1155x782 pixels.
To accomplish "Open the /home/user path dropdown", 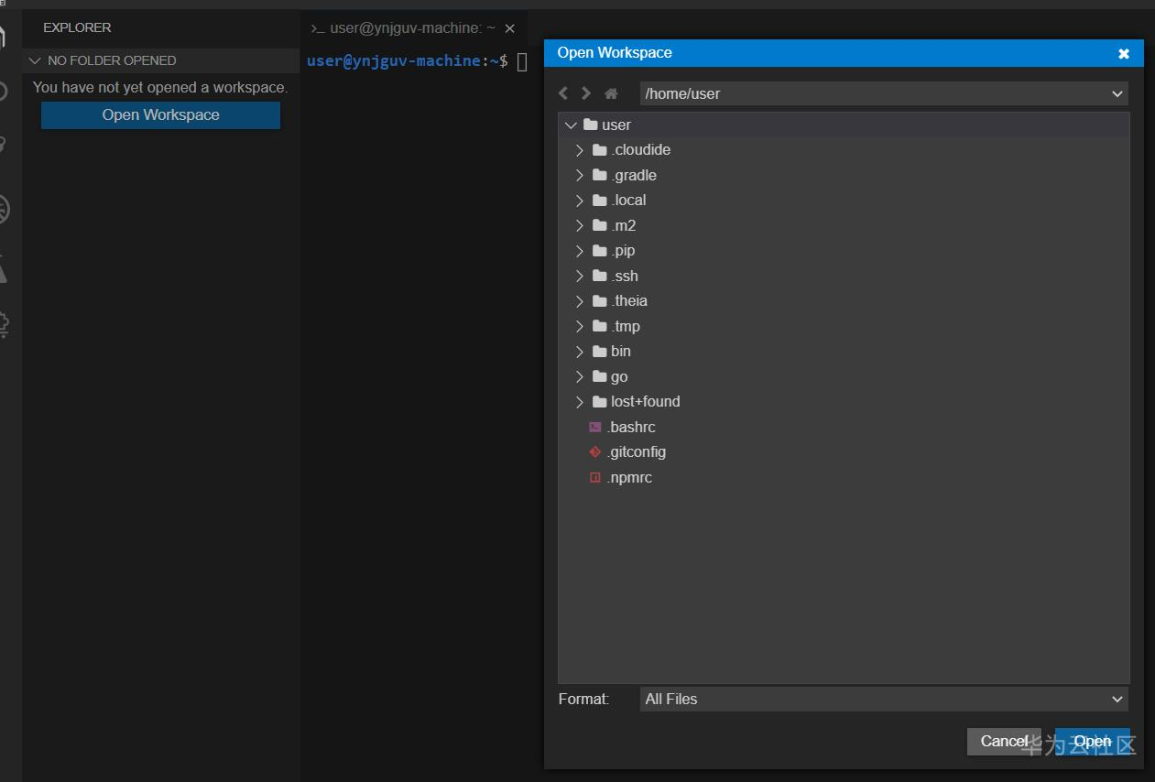I will (x=884, y=93).
